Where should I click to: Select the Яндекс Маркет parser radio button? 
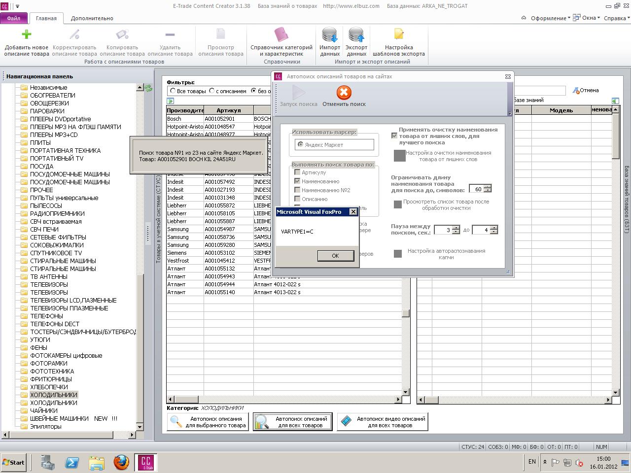[x=300, y=144]
